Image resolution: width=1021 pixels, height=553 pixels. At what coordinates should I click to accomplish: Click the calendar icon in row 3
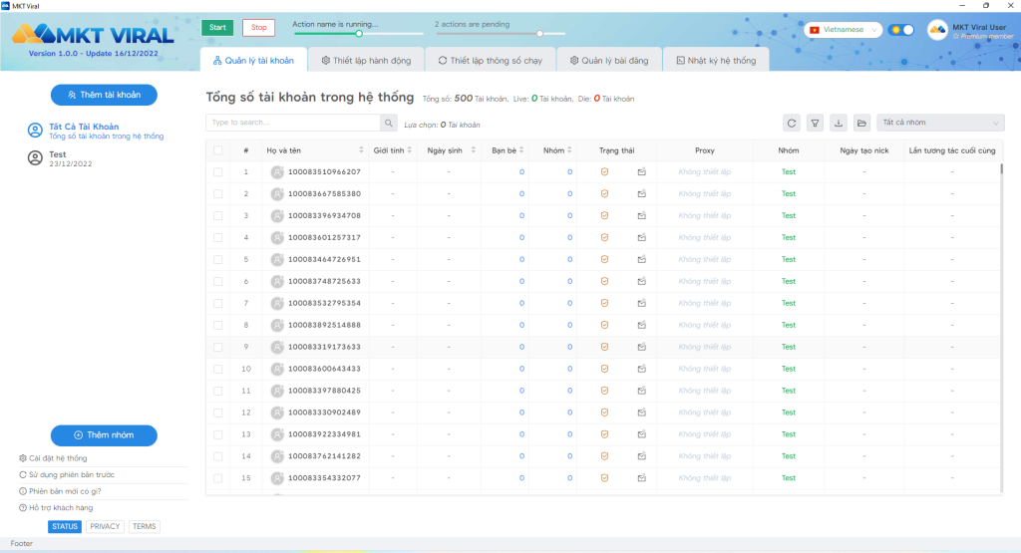point(641,215)
